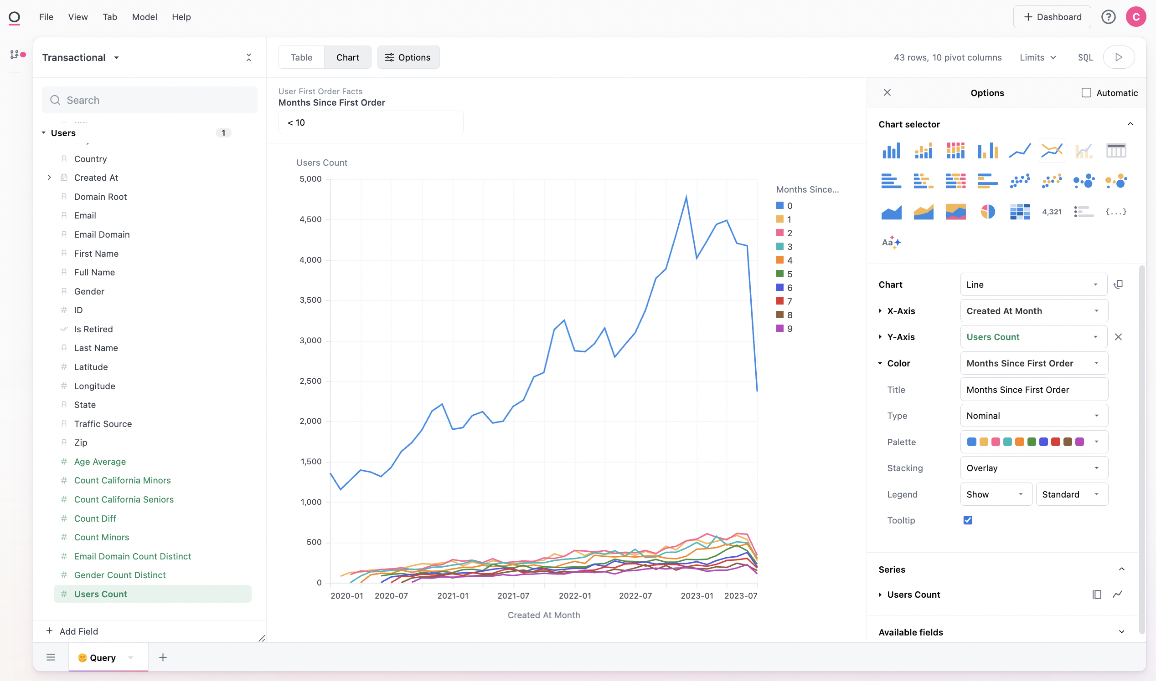Pick the single value 4,321 chart type

pyautogui.click(x=1051, y=212)
